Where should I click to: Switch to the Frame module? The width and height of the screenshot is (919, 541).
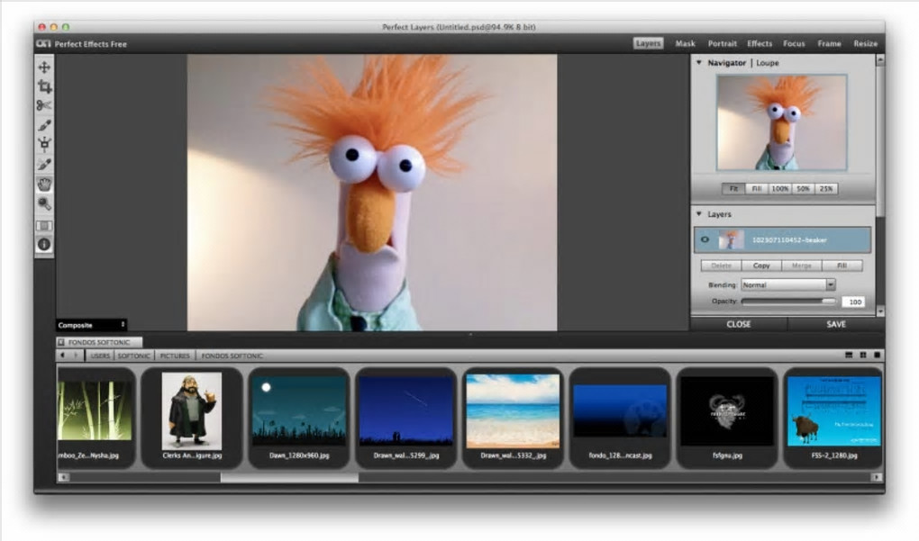point(829,43)
